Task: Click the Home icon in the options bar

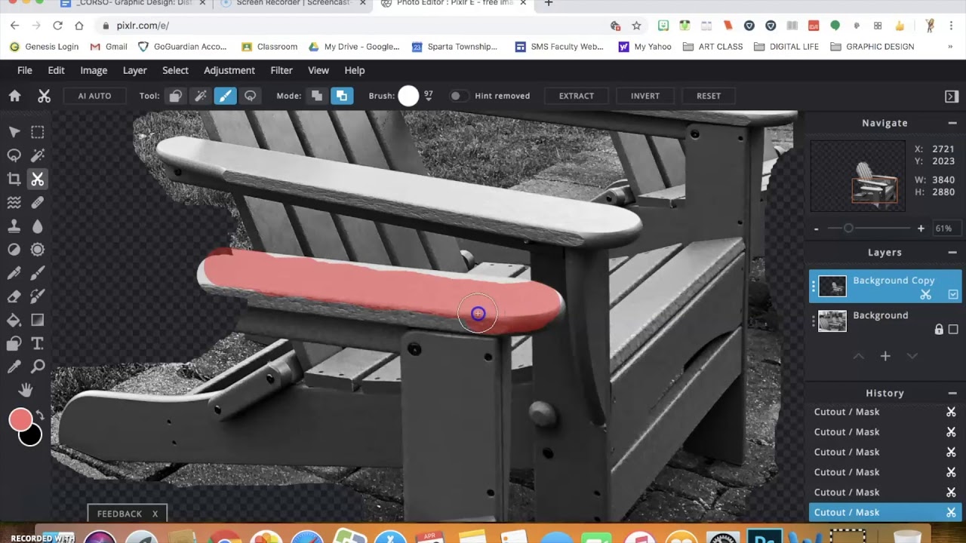Action: pos(14,96)
